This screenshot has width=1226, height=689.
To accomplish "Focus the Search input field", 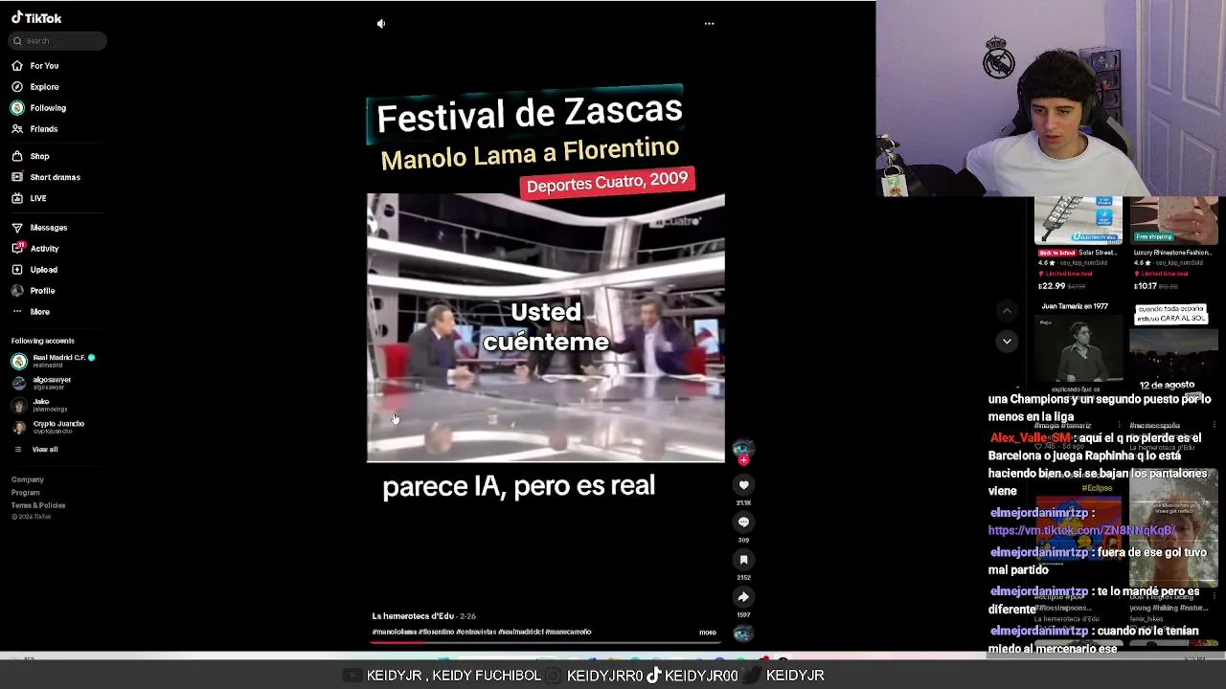I will pos(58,40).
